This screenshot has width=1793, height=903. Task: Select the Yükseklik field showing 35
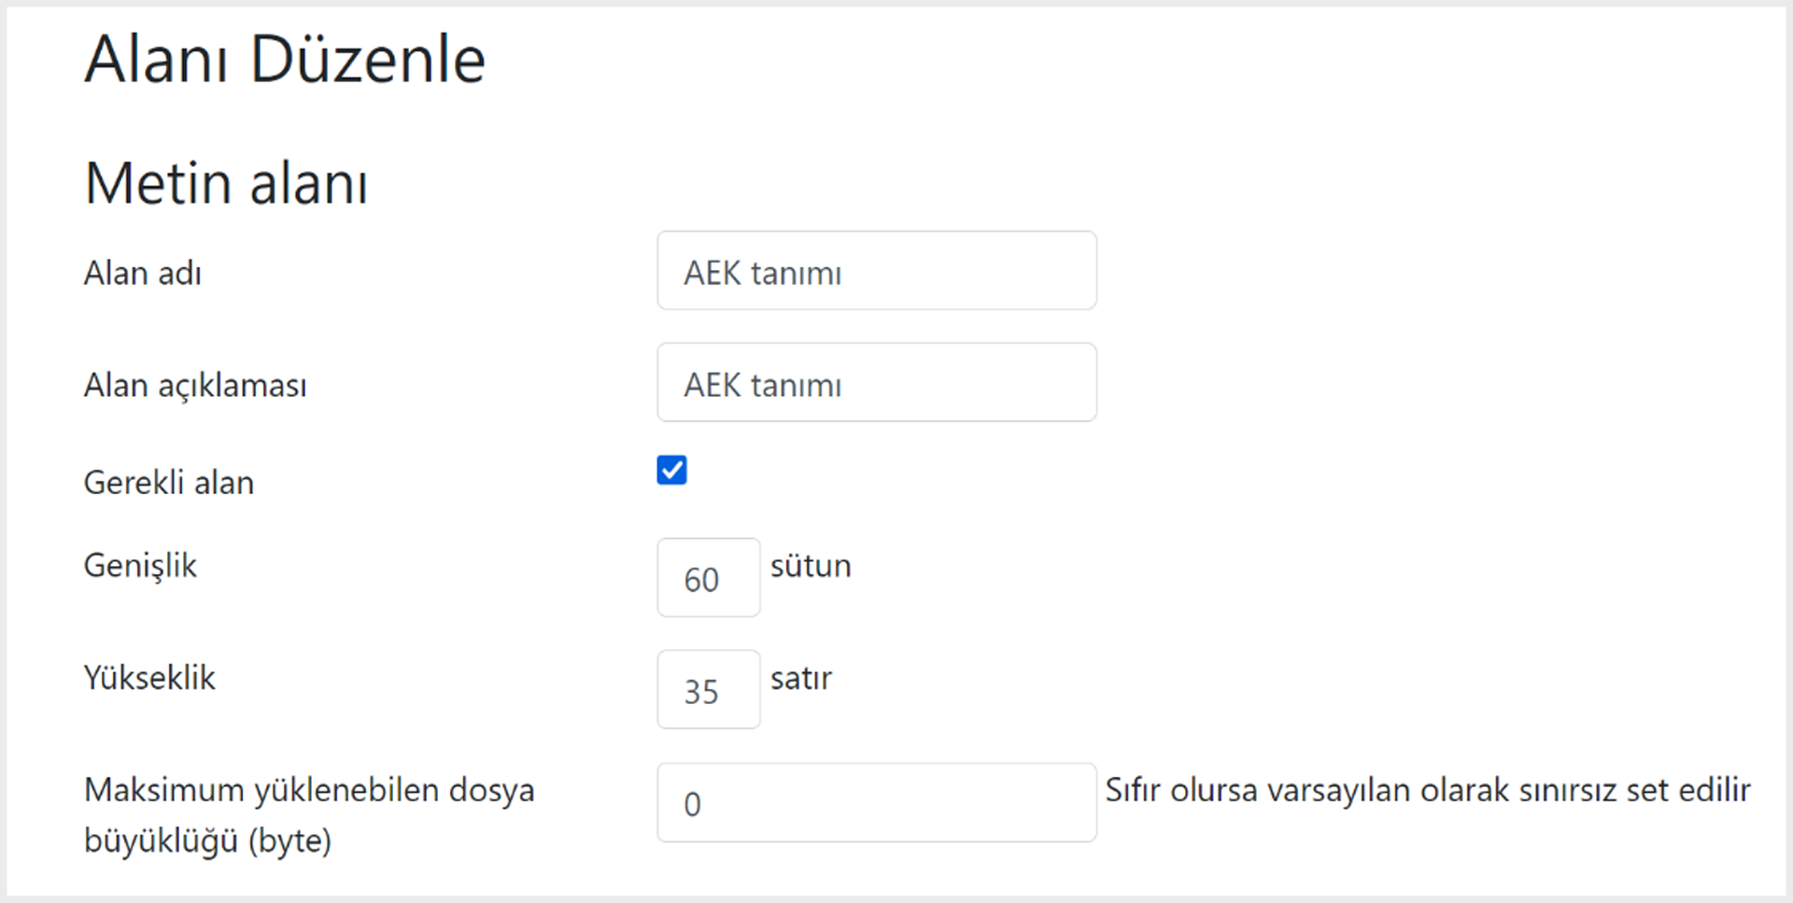[709, 690]
